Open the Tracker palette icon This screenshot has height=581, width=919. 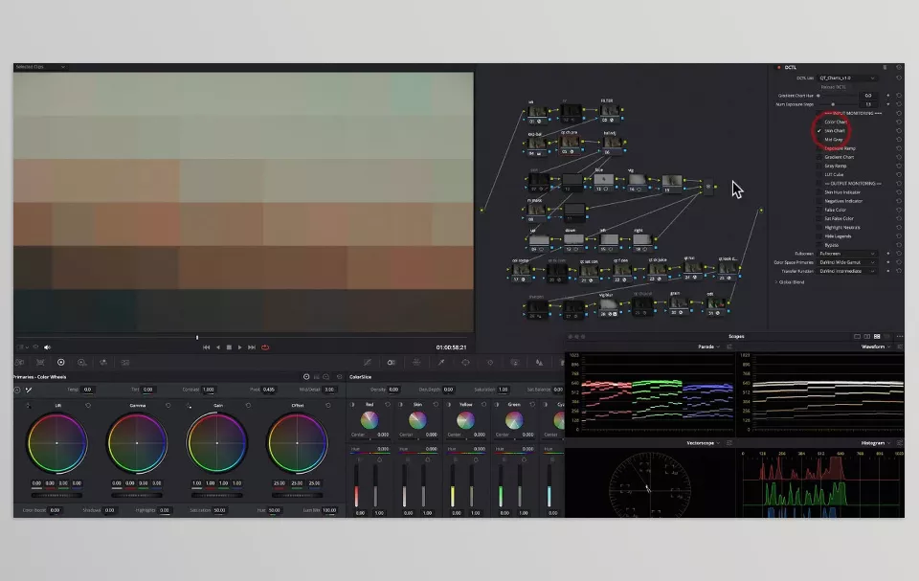(490, 363)
